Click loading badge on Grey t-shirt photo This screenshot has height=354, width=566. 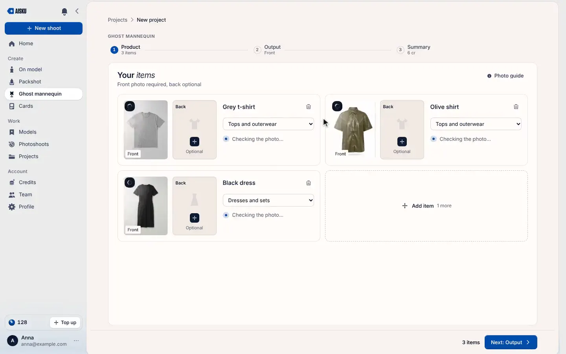130,106
